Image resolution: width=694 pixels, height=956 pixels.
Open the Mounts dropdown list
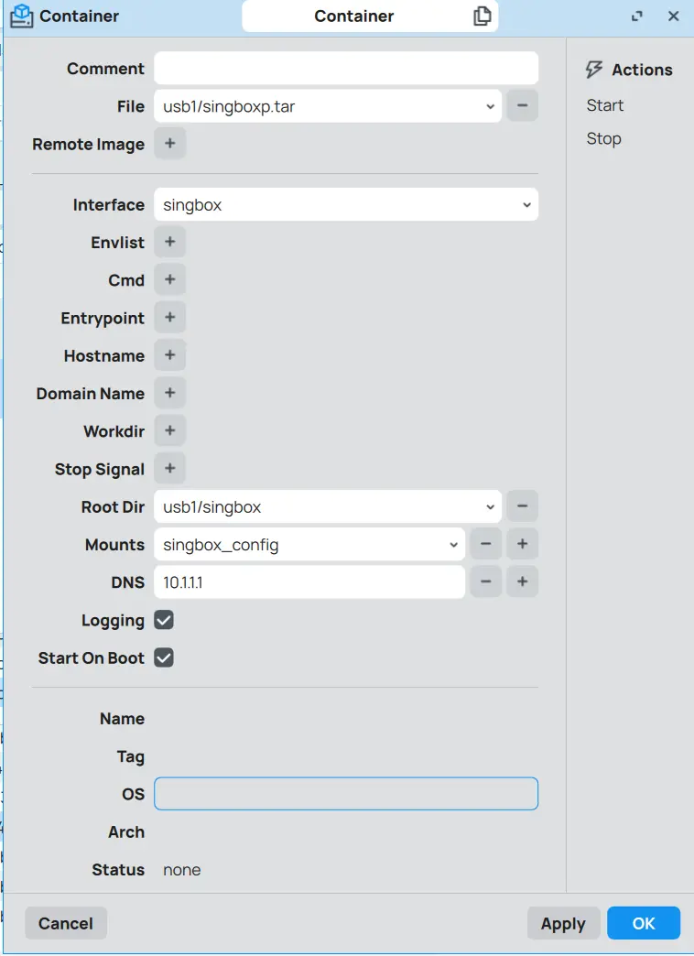pyautogui.click(x=309, y=545)
